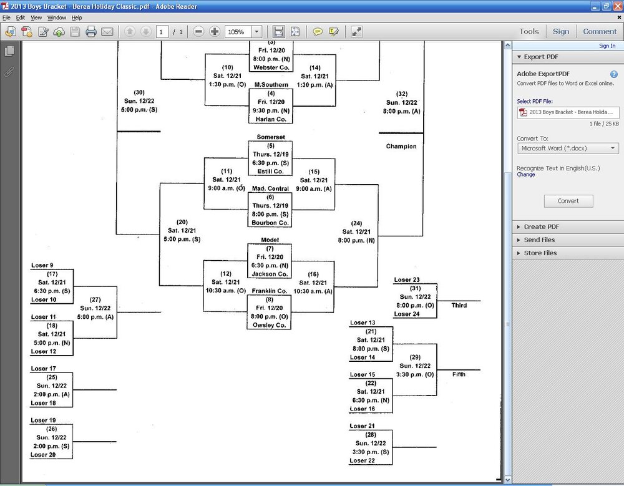Open the zoom percentage dropdown arrow
The image size is (624, 486).
pos(256,32)
